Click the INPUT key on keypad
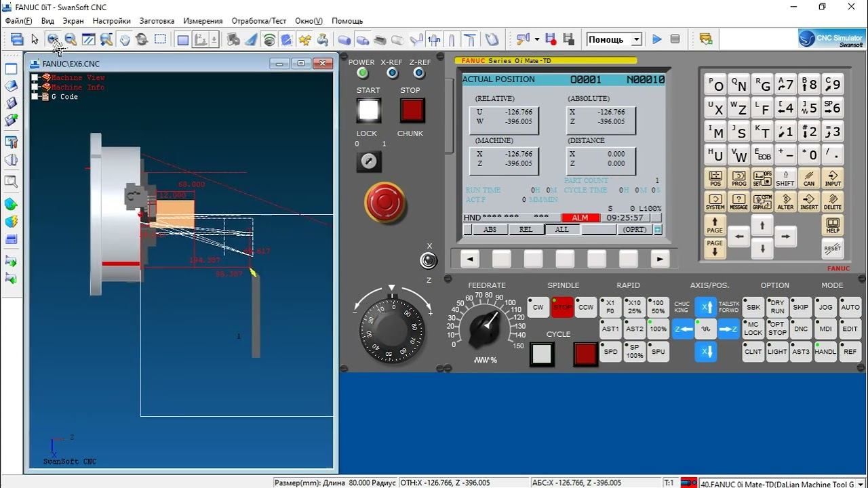The width and height of the screenshot is (868, 488). (833, 178)
